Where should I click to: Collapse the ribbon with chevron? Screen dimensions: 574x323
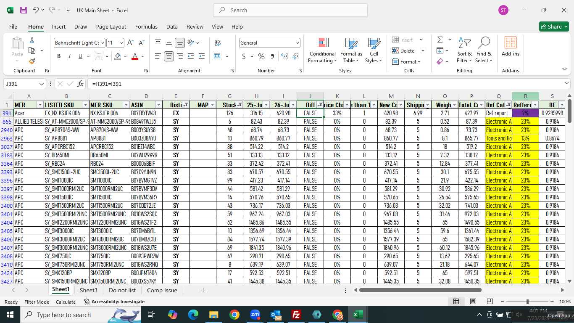(x=564, y=69)
